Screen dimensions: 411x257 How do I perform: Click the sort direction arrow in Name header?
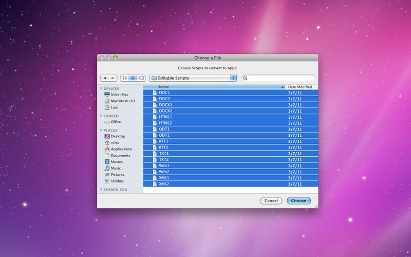pos(282,87)
